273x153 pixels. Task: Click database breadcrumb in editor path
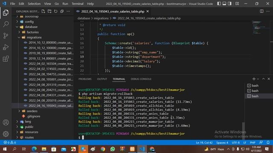(84, 18)
